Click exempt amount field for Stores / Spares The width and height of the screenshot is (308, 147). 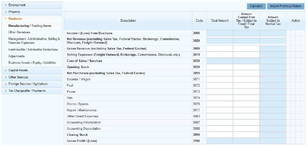click(x=246, y=104)
